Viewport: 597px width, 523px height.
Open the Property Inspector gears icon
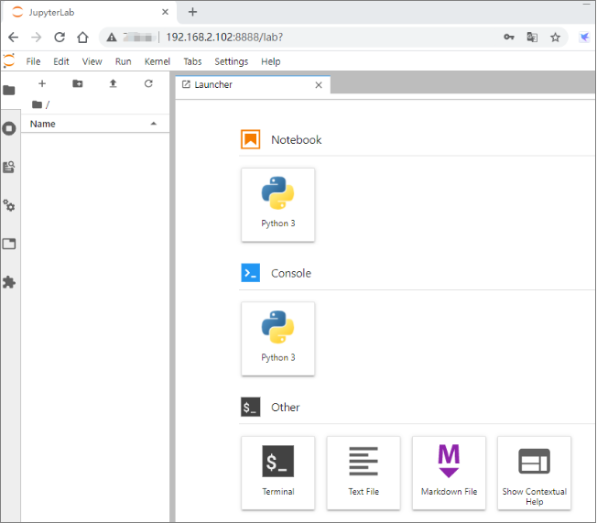click(9, 206)
